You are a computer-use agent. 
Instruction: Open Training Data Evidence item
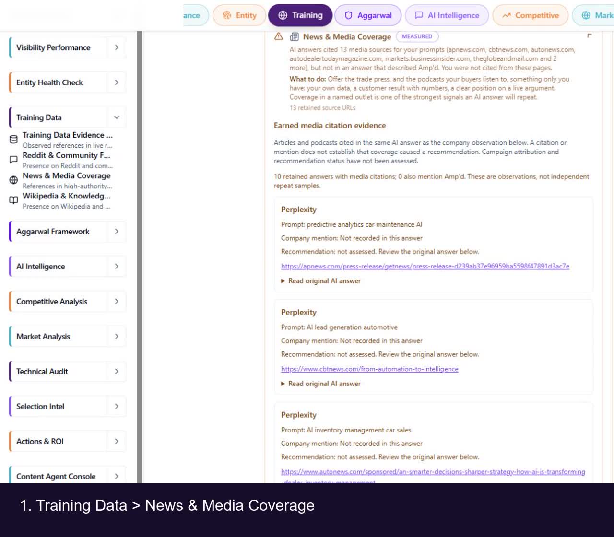(x=67, y=140)
